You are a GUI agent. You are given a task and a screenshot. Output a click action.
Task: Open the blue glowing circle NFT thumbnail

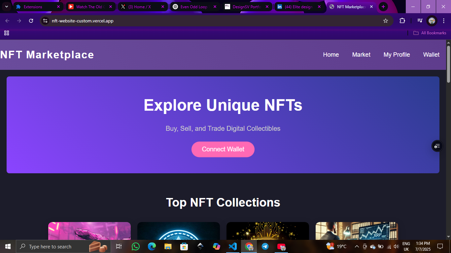pos(179,231)
